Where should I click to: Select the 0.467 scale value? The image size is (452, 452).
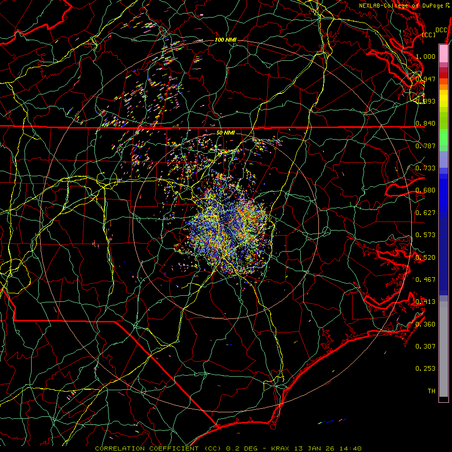pos(425,280)
